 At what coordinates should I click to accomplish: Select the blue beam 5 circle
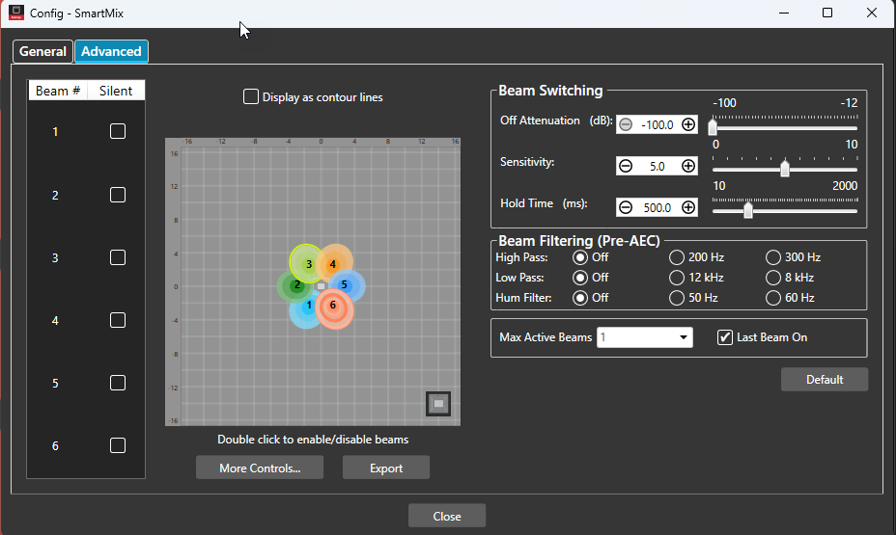[x=345, y=285]
